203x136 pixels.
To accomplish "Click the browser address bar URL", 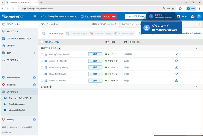I will click(x=37, y=9).
